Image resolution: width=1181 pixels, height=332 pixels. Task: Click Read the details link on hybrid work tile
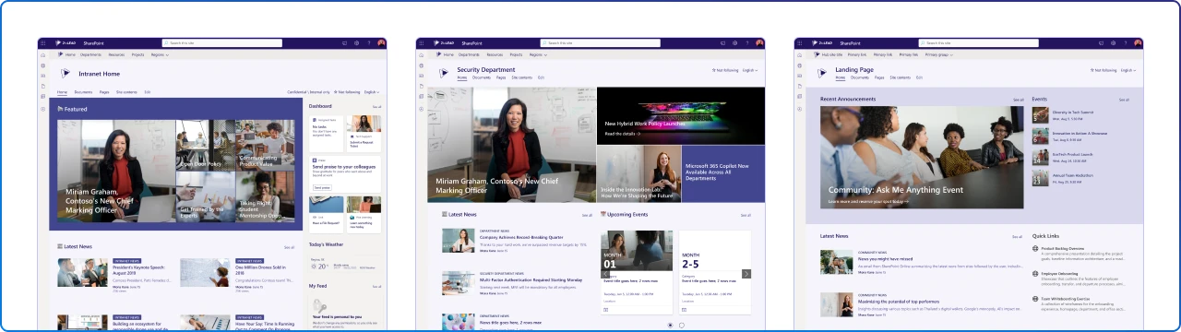pos(622,134)
